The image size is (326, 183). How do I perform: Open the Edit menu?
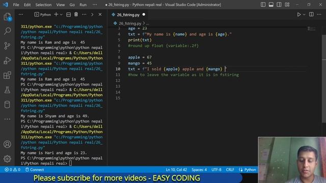click(x=27, y=5)
